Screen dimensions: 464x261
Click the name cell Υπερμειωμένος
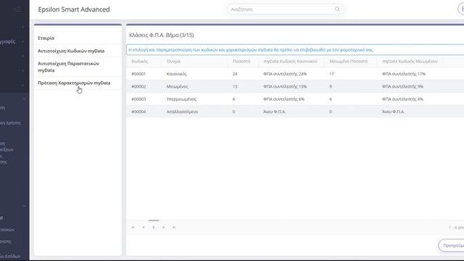[181, 99]
